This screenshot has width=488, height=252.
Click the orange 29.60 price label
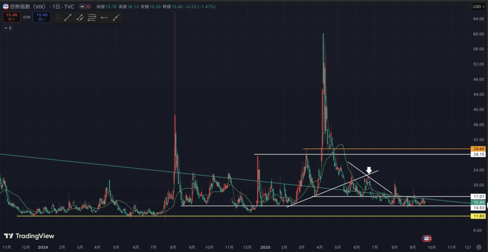tap(478, 149)
